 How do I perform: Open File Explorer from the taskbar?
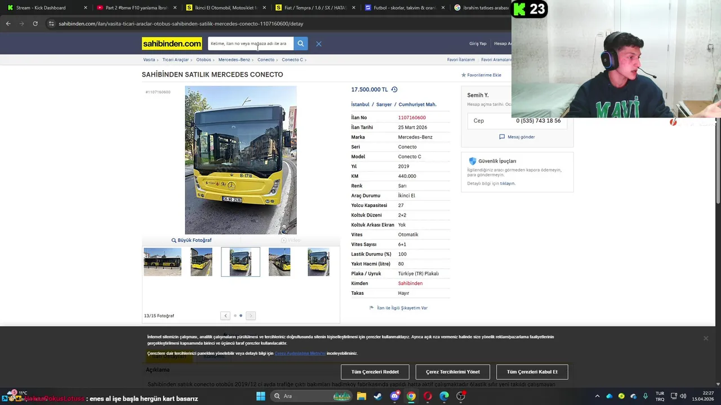pos(362,396)
